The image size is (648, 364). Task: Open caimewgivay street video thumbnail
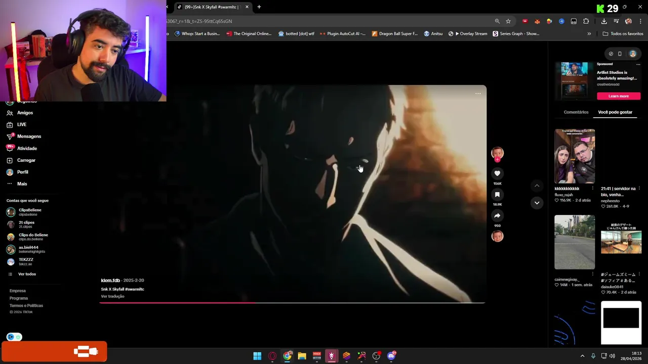(575, 242)
